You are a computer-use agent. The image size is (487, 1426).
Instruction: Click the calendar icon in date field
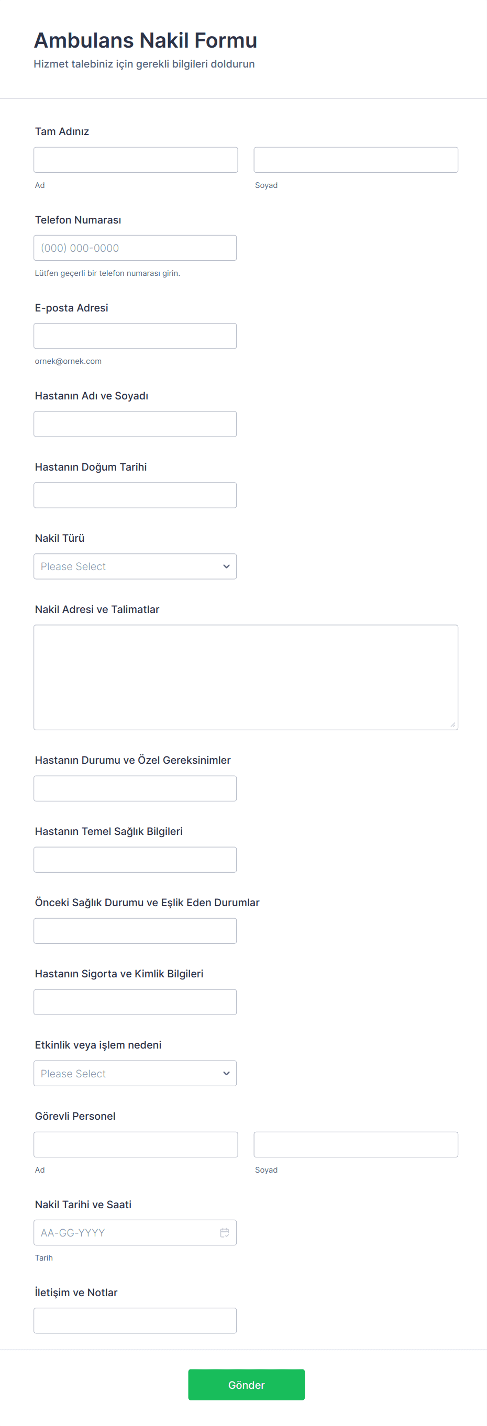224,1232
